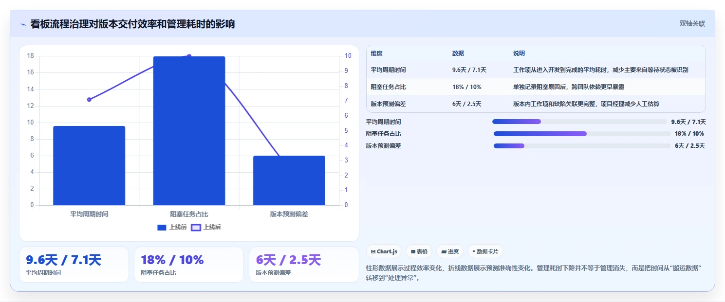Screen dimensions: 725x302
Task: Click right axis value 10
Action: 348,56
